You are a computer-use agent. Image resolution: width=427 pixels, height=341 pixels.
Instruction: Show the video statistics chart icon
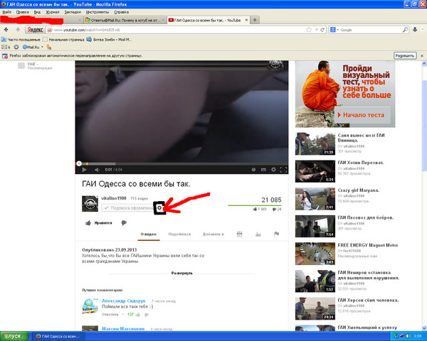tap(258, 234)
